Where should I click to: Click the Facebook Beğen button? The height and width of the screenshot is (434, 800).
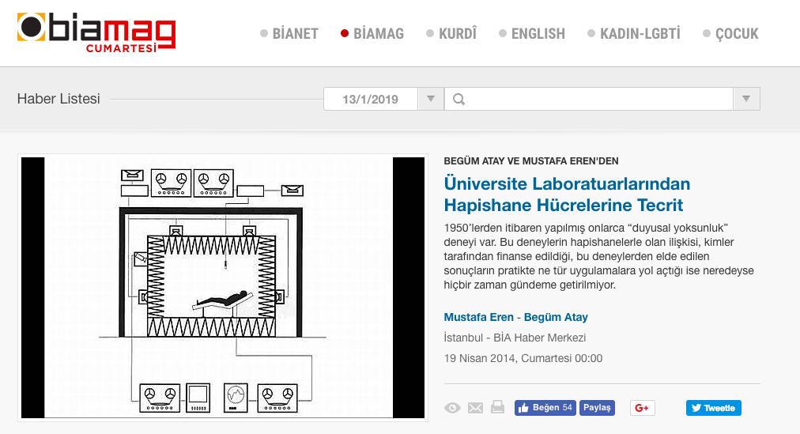pyautogui.click(x=545, y=408)
